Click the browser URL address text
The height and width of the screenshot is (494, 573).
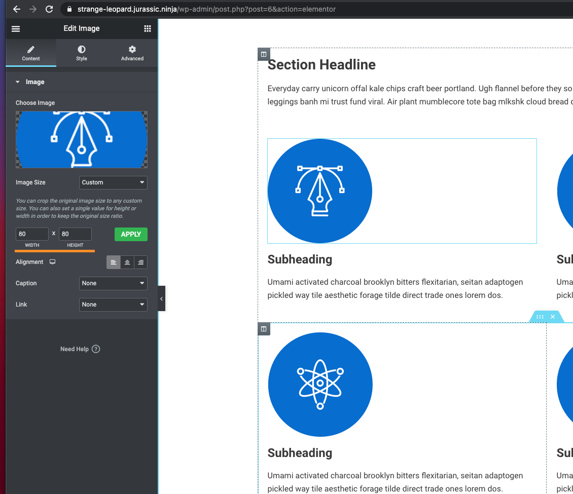pyautogui.click(x=206, y=9)
